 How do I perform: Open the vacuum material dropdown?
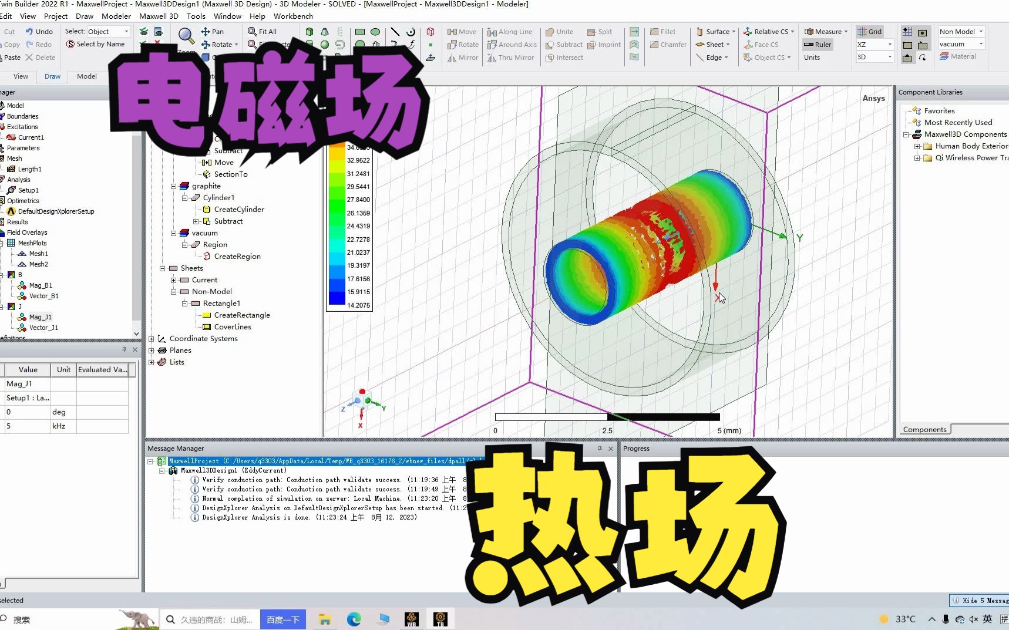click(980, 44)
